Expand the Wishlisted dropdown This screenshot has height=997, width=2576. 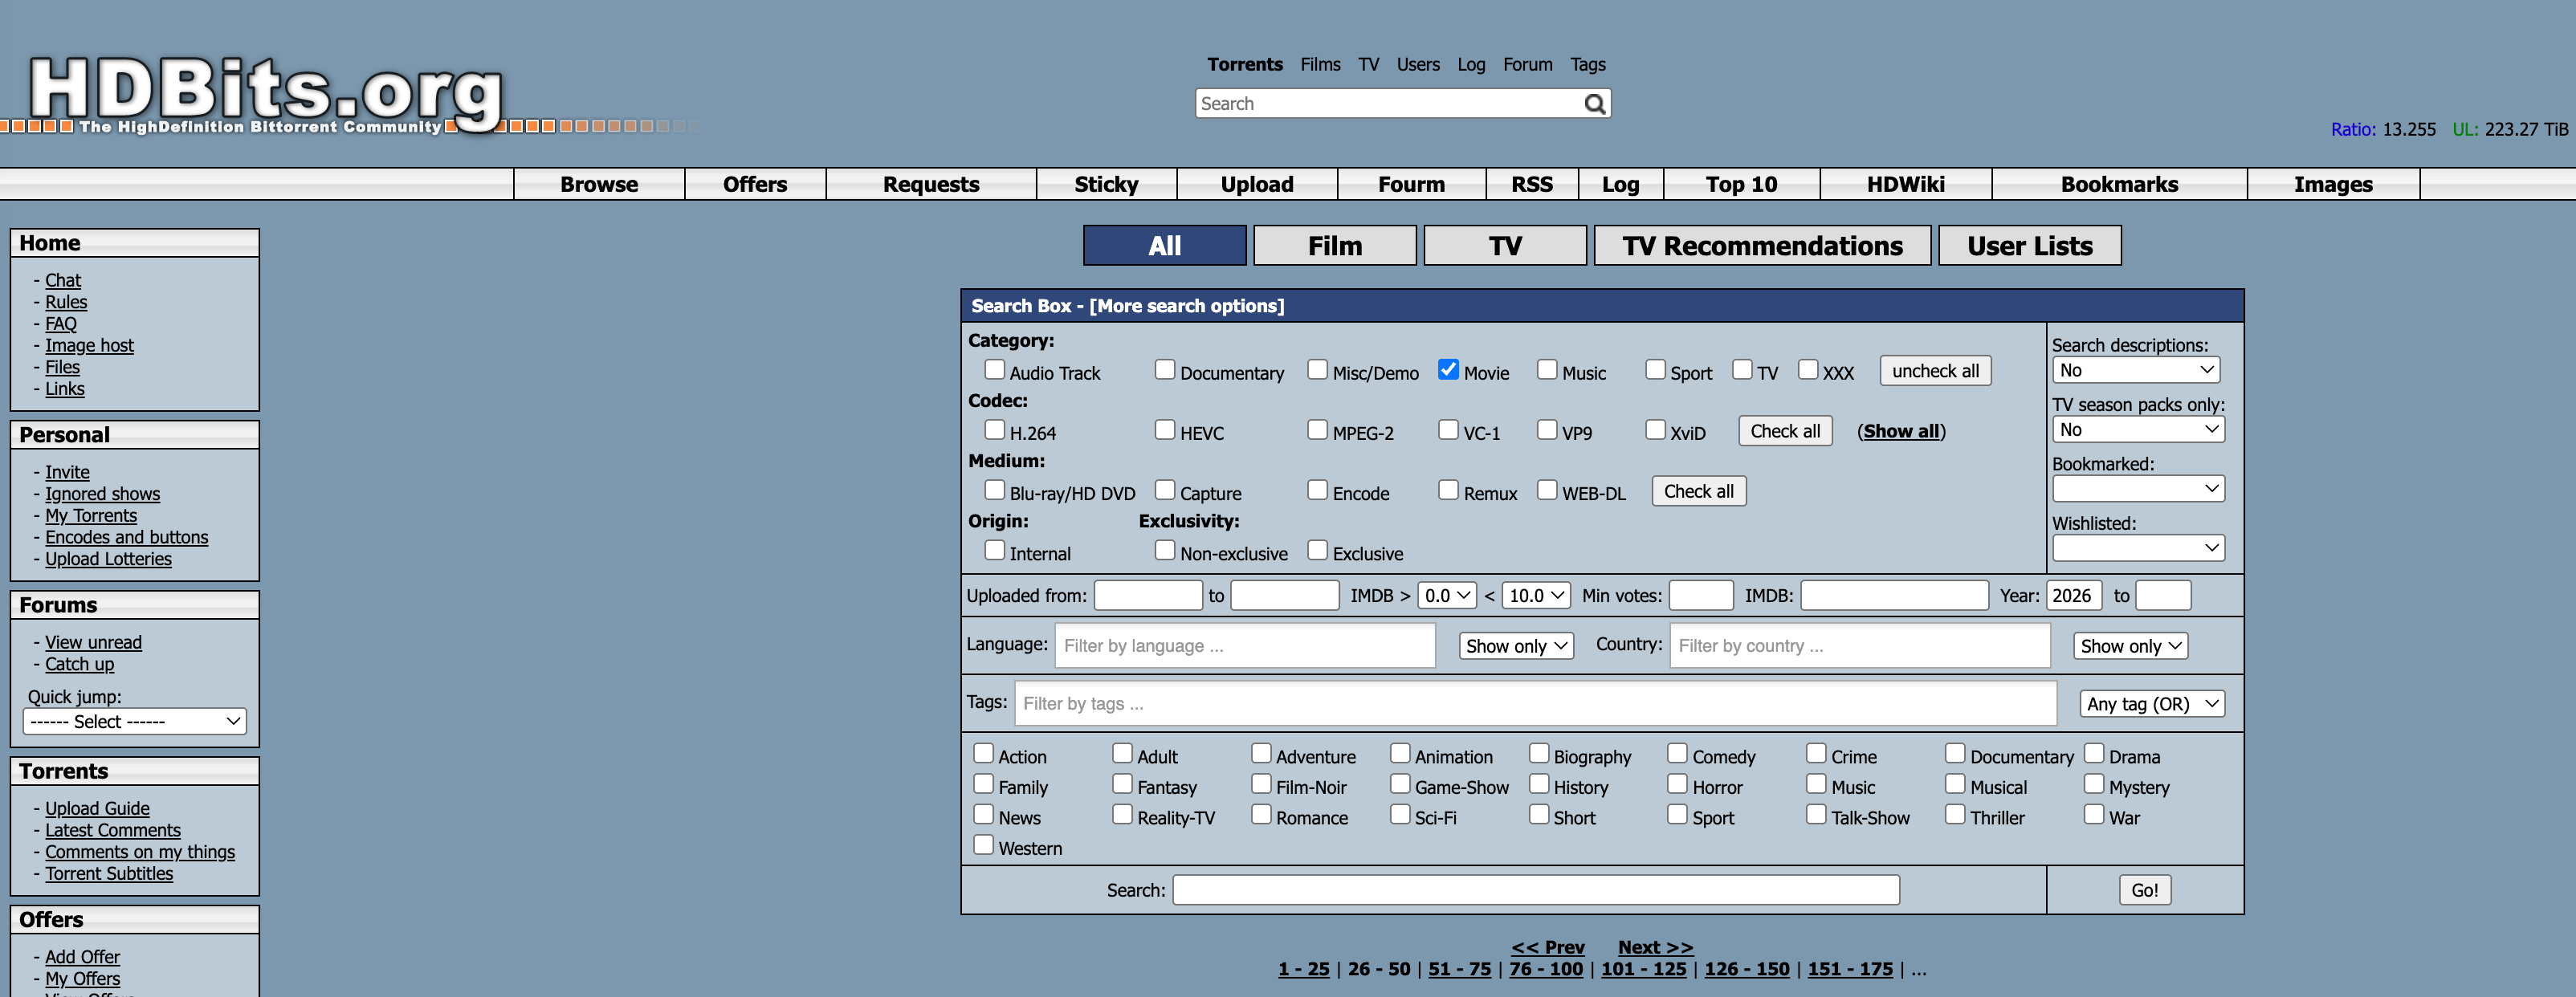click(x=2138, y=548)
